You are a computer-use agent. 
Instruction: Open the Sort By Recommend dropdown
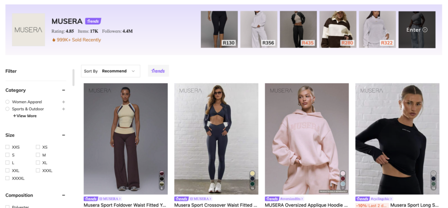click(x=111, y=71)
